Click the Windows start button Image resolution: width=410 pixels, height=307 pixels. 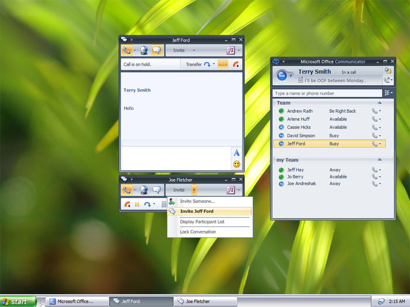[18, 302]
